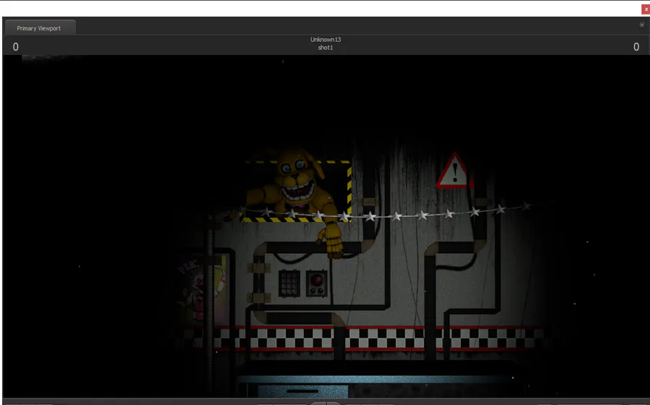The width and height of the screenshot is (650, 405).
Task: Click the red warning triangle sign in the viewport
Action: pyautogui.click(x=454, y=171)
